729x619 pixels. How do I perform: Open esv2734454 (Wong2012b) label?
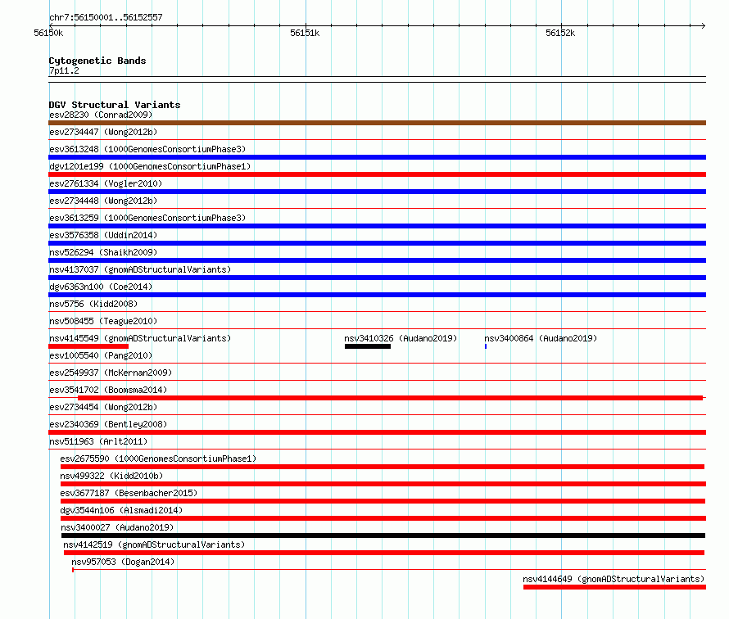103,407
